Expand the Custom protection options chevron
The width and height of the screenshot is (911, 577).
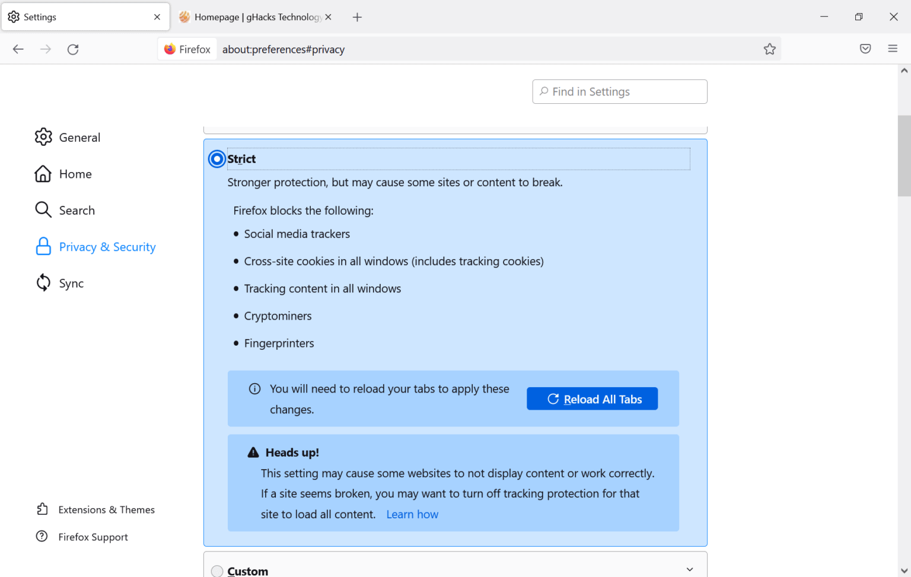point(689,568)
